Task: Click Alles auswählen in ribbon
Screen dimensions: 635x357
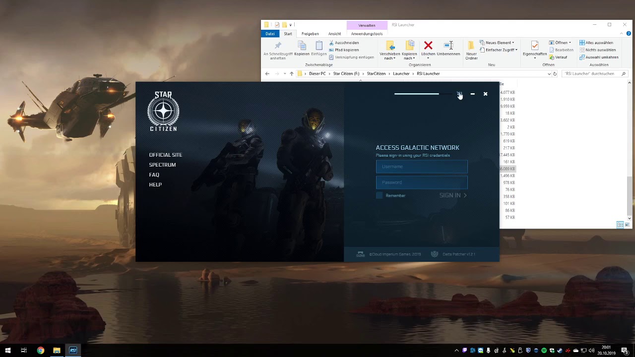Action: [x=596, y=43]
